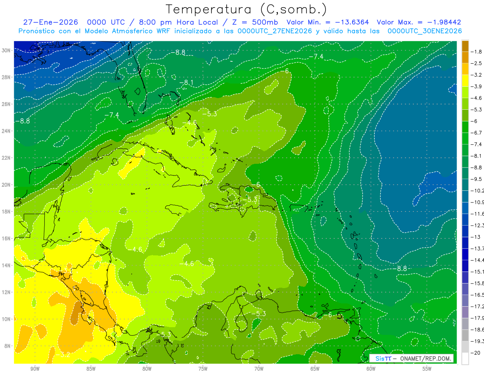
Task: Click the "-6.7" colorbar scale label
Action: [x=477, y=133]
